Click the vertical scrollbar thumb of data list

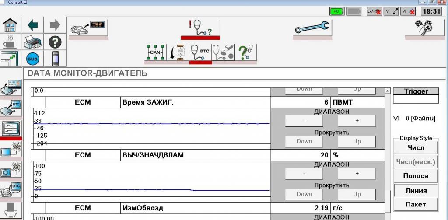(388, 201)
